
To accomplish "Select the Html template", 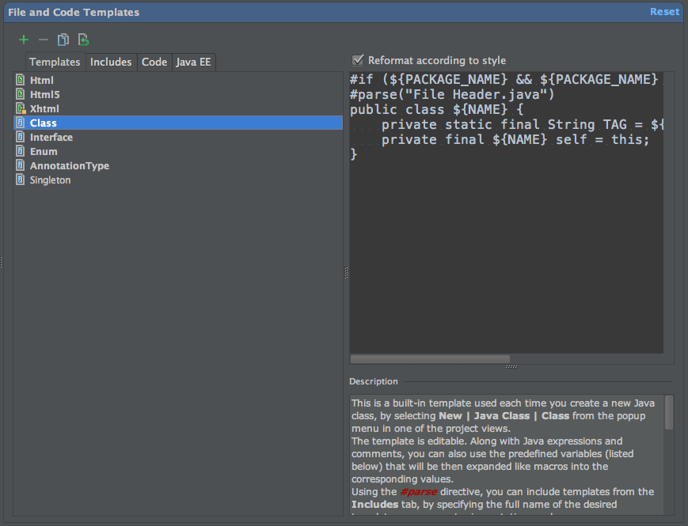I will 178,80.
